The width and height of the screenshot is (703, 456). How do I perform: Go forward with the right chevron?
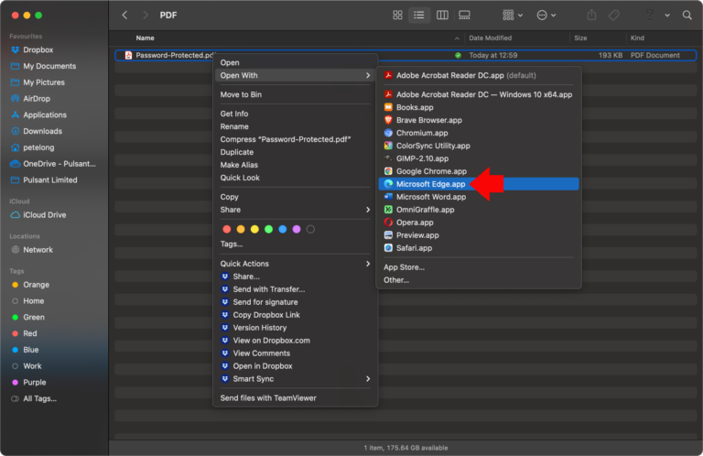[145, 16]
